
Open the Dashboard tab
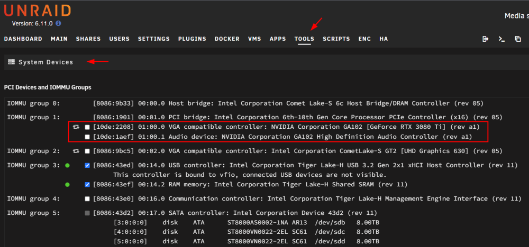click(23, 39)
